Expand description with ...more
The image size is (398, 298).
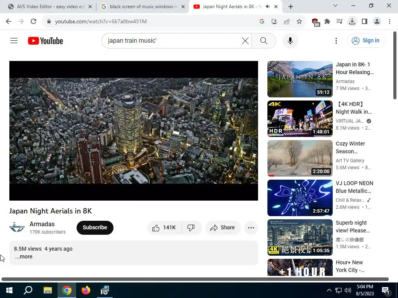click(x=24, y=256)
